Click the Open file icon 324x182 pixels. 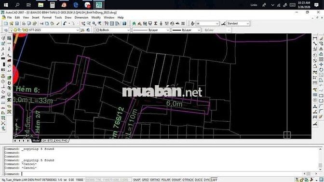(12, 24)
